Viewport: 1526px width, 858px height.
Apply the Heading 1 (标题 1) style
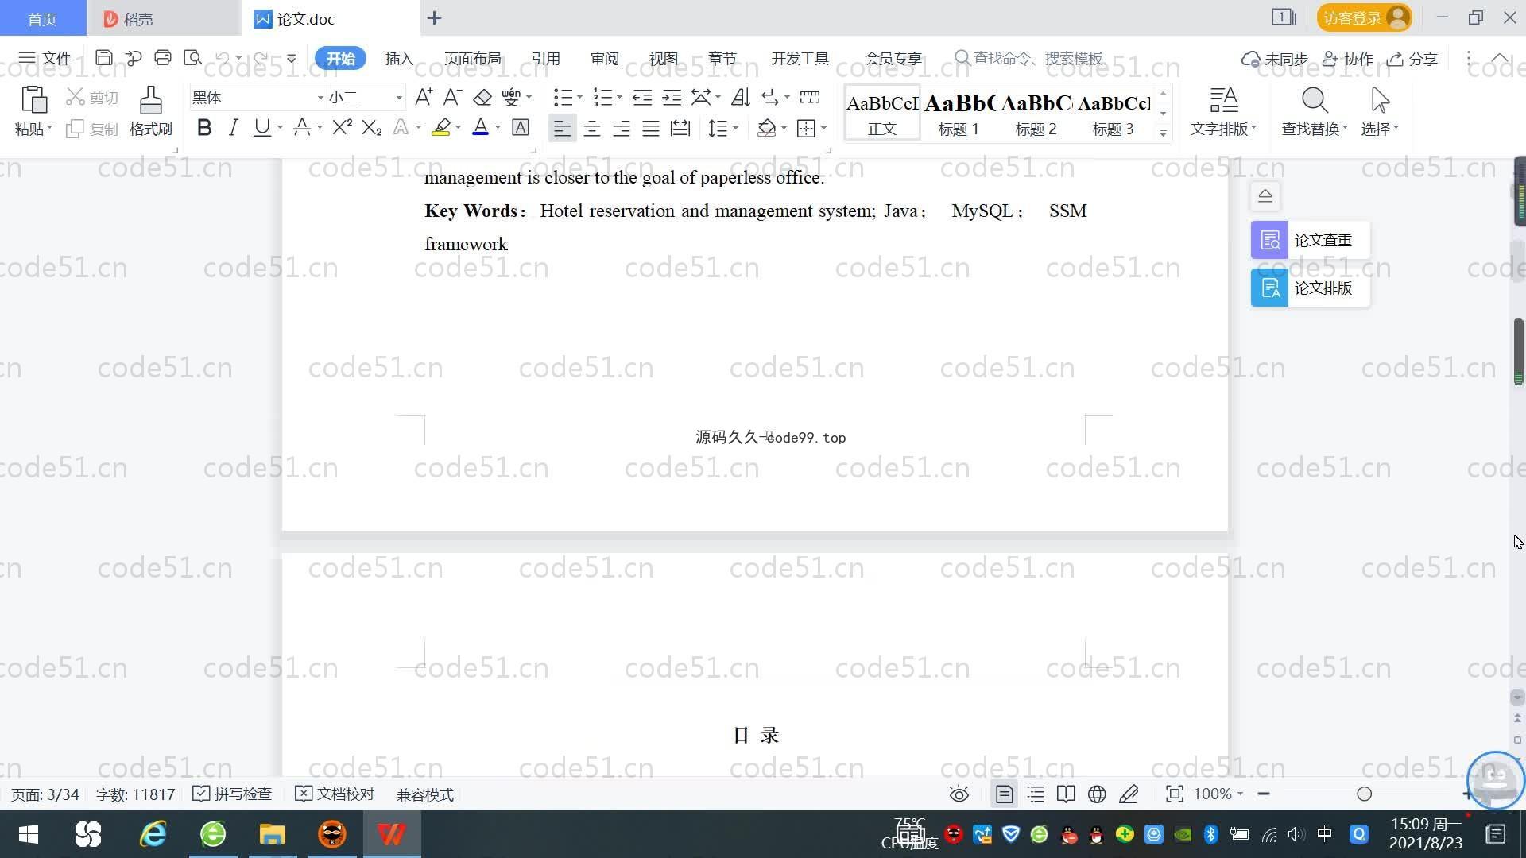[x=959, y=114]
